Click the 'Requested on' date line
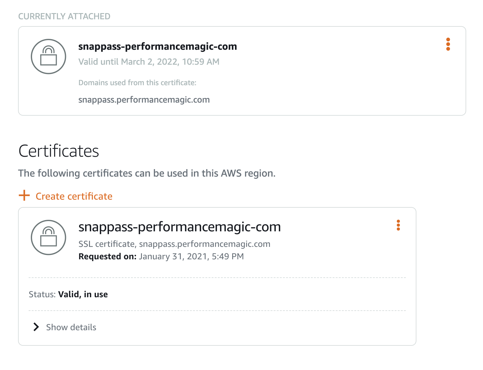 [161, 257]
